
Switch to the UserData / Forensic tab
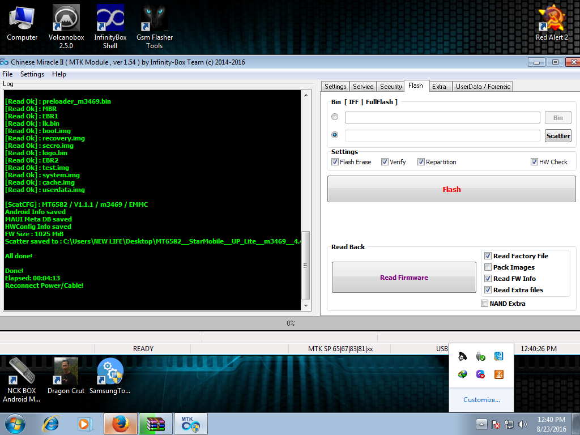[483, 87]
